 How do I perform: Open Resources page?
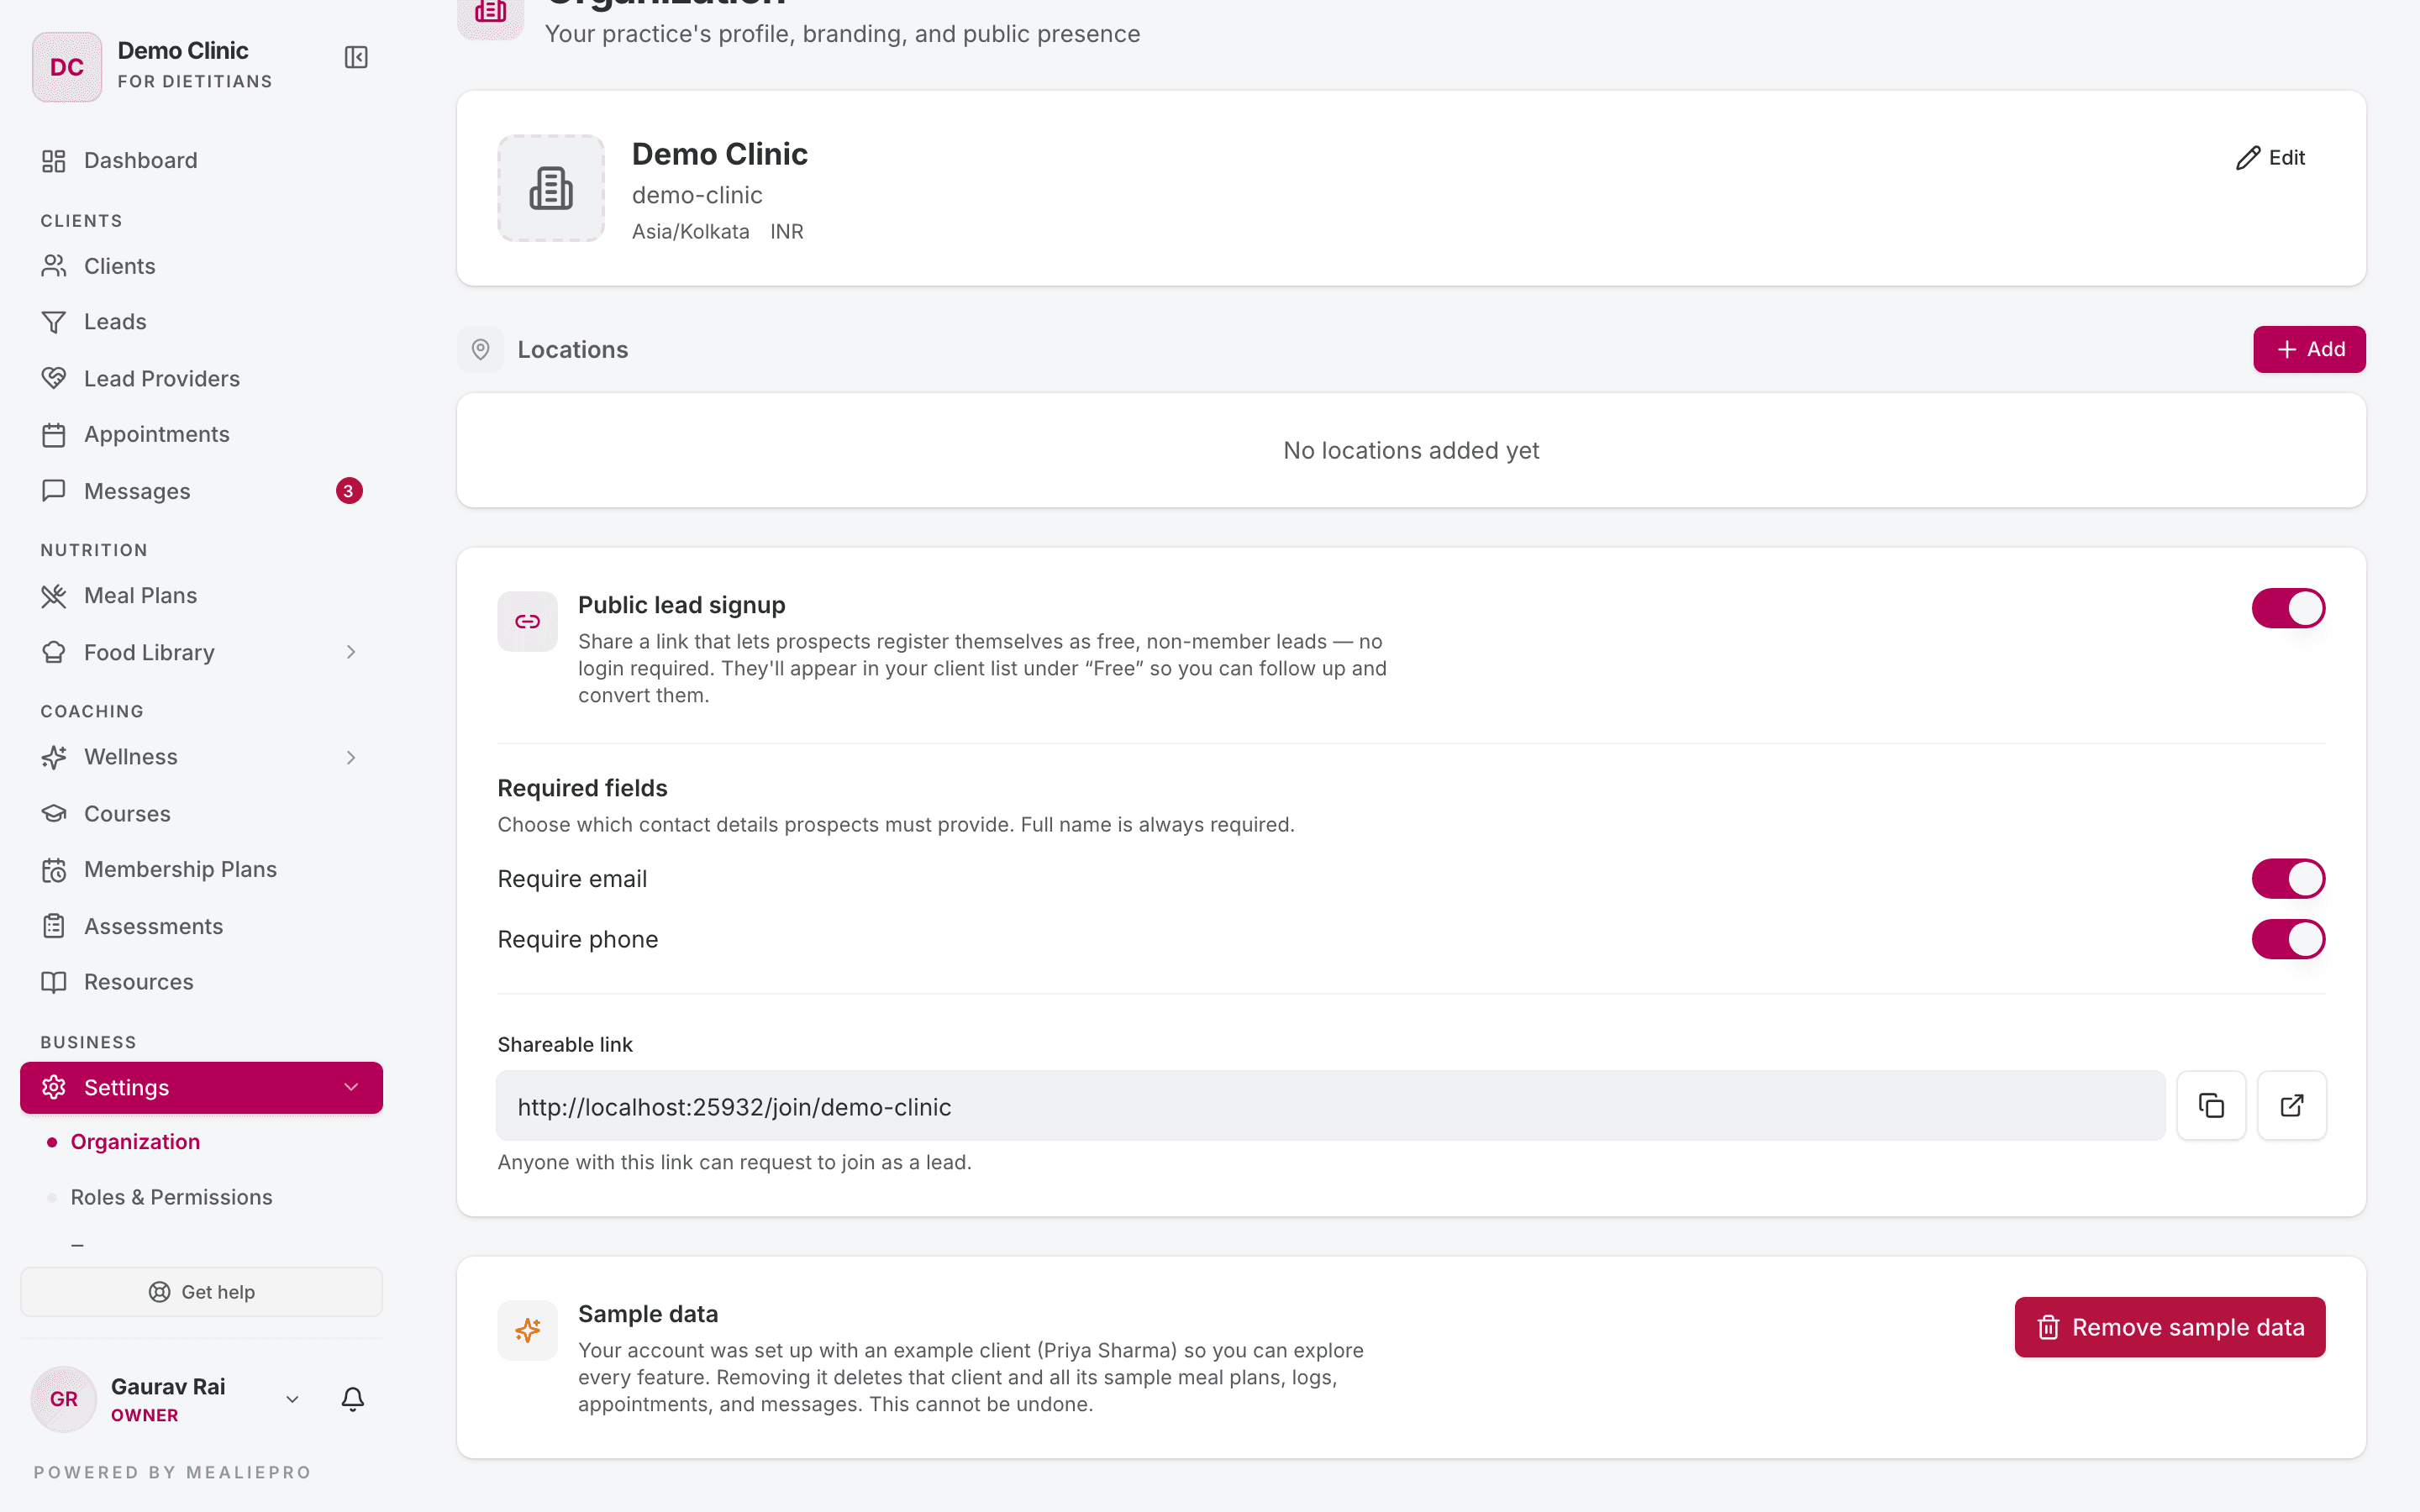pyautogui.click(x=201, y=982)
